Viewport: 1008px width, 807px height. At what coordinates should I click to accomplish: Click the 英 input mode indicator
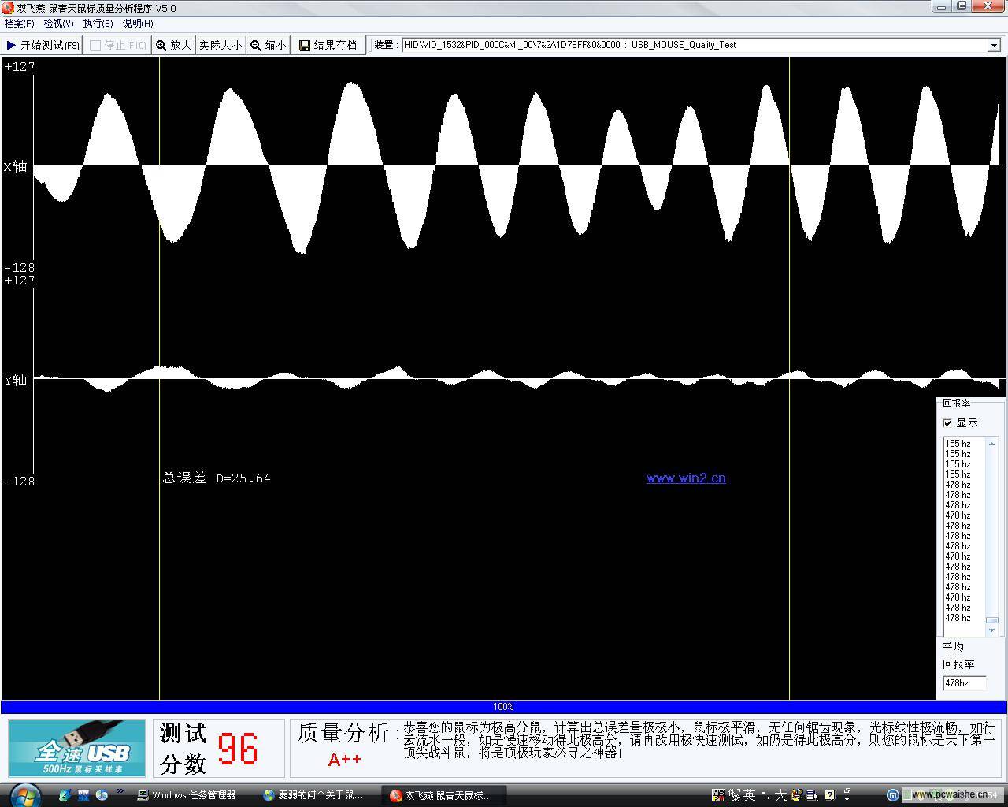pyautogui.click(x=749, y=795)
